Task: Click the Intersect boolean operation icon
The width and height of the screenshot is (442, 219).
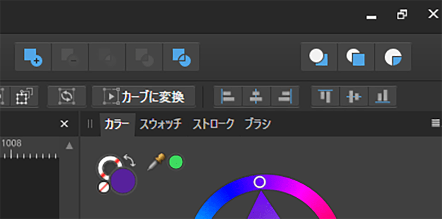Action: [x=108, y=57]
